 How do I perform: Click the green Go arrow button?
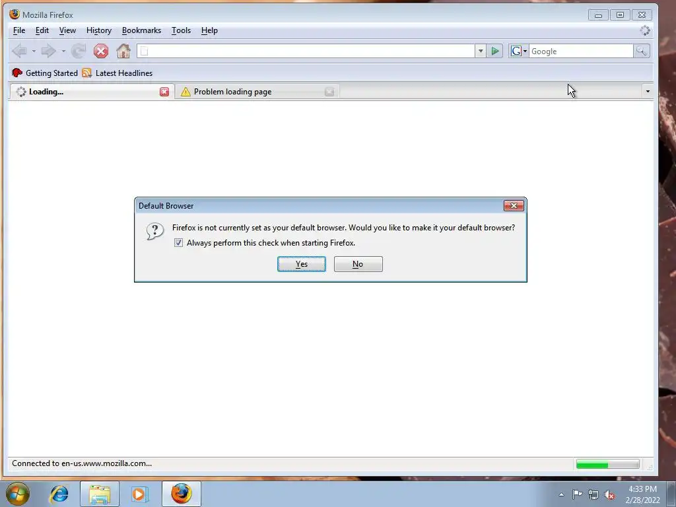pos(495,51)
